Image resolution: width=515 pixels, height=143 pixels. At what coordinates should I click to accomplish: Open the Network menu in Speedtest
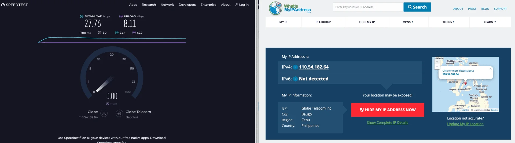click(167, 5)
